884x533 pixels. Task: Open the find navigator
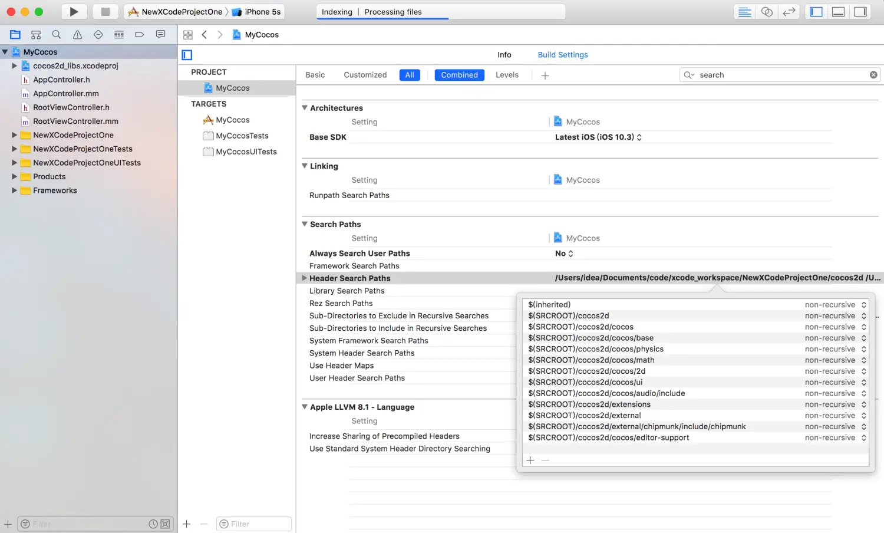pyautogui.click(x=57, y=35)
